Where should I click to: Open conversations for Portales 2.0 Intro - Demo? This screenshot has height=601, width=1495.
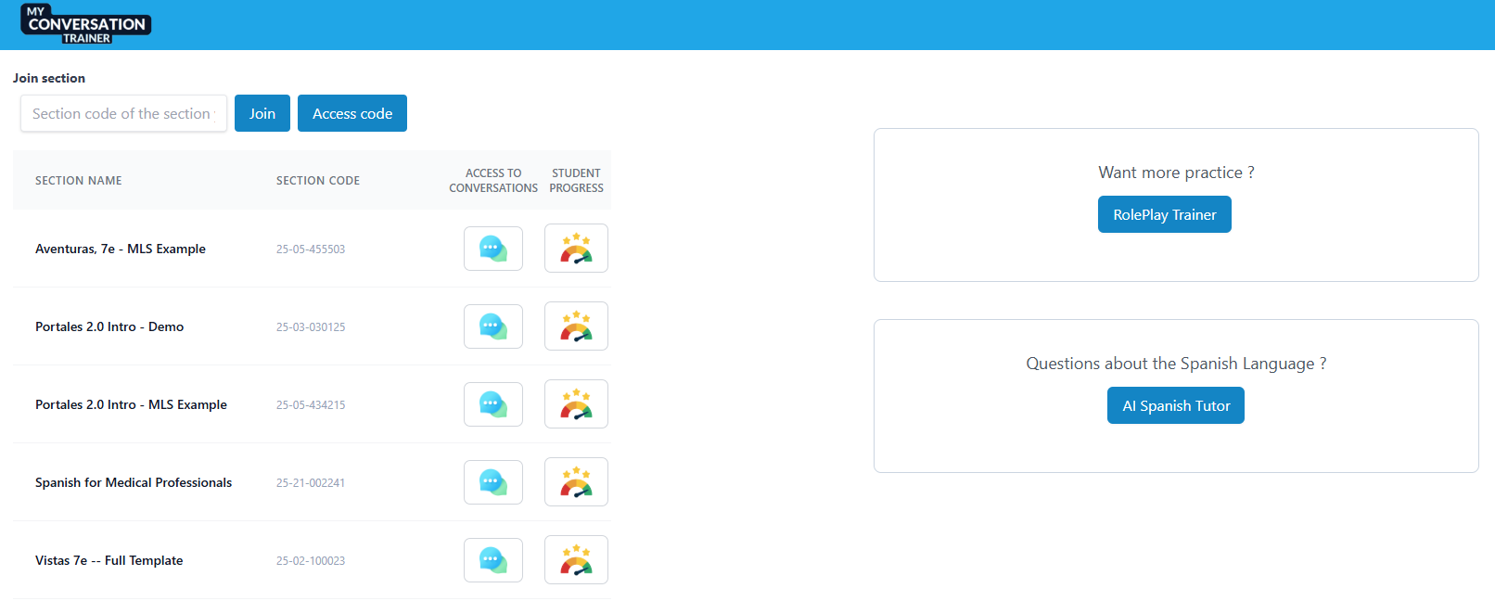[x=493, y=326]
